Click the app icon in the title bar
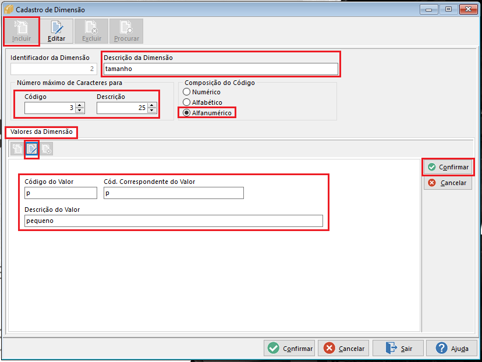The height and width of the screenshot is (362, 482). 8,9
